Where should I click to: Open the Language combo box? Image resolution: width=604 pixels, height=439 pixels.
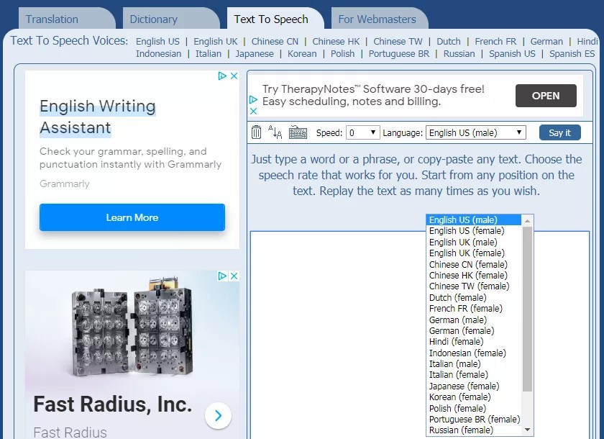tap(475, 132)
